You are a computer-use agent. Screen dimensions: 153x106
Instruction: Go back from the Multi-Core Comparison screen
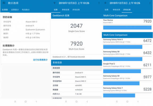pos(106,3)
